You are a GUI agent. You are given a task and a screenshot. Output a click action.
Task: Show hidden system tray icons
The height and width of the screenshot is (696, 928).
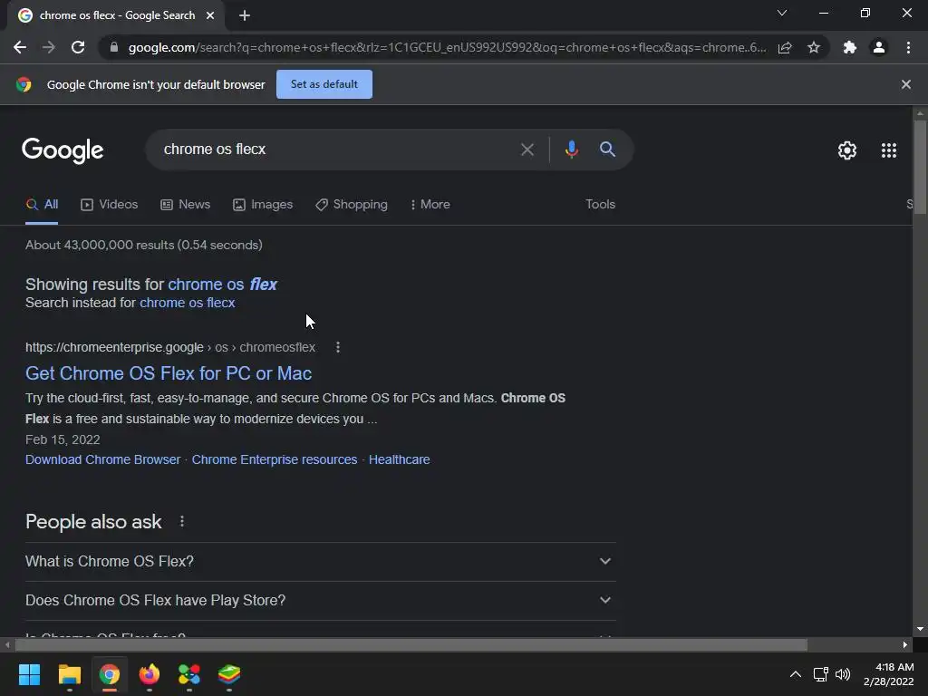[796, 674]
